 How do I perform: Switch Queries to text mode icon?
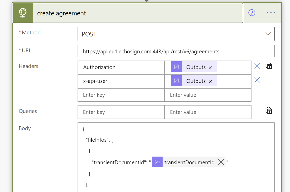(268, 111)
